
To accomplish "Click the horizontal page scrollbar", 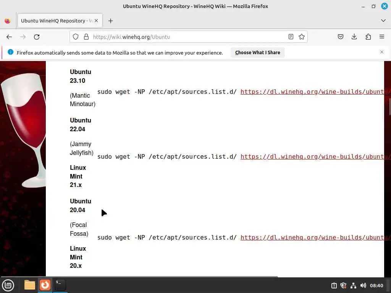I will pyautogui.click(x=139, y=276).
